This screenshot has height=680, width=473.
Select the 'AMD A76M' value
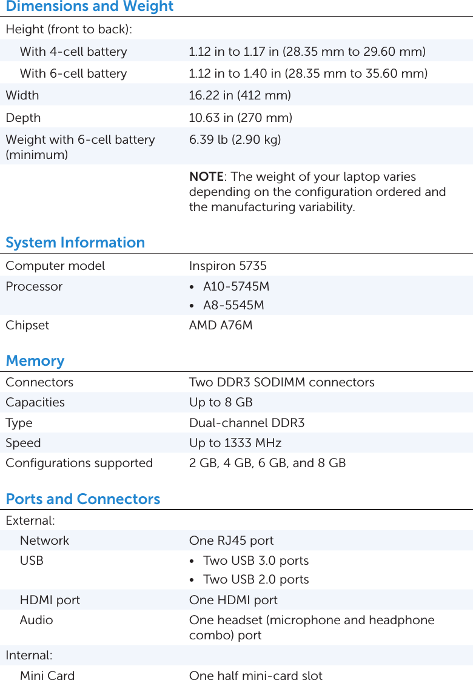pos(221,325)
